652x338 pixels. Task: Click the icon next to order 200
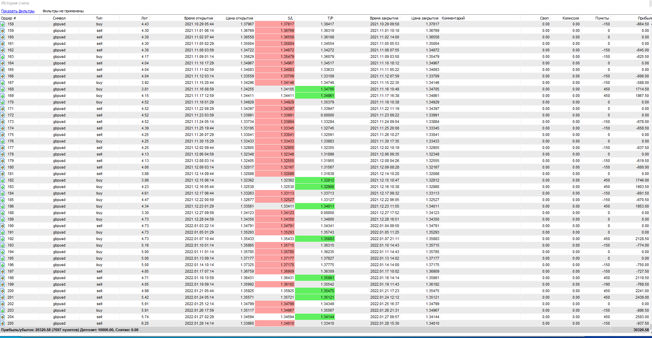point(3,291)
